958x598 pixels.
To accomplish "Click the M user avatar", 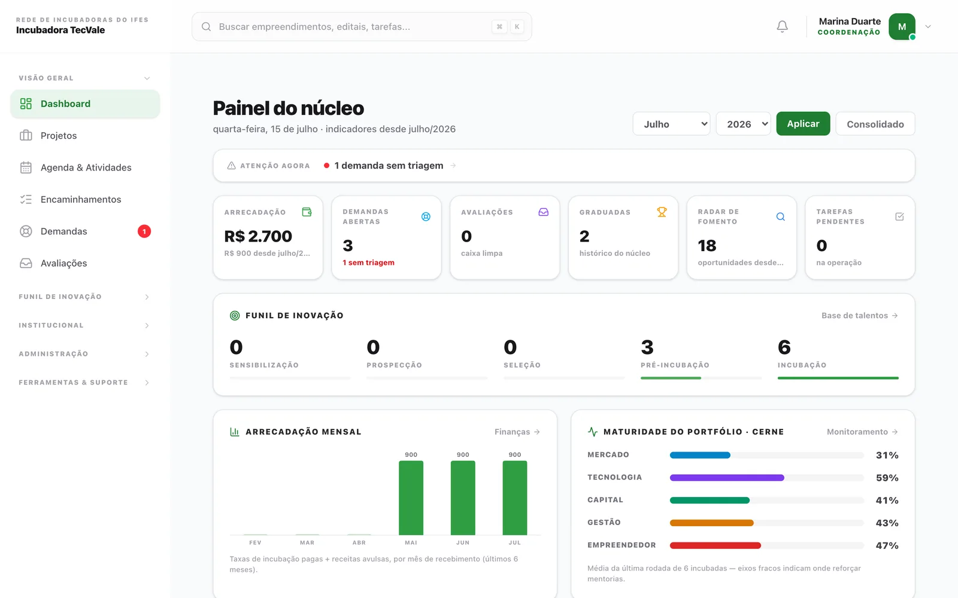I will click(902, 26).
